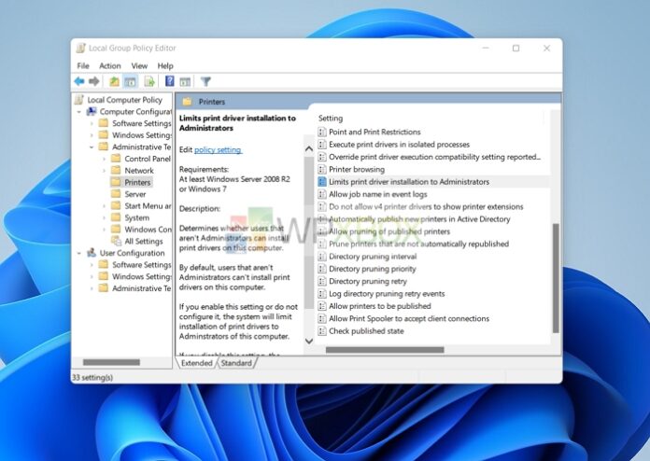The width and height of the screenshot is (650, 461).
Task: Click the settings list vertical scrollbar thumb
Action: click(x=556, y=278)
